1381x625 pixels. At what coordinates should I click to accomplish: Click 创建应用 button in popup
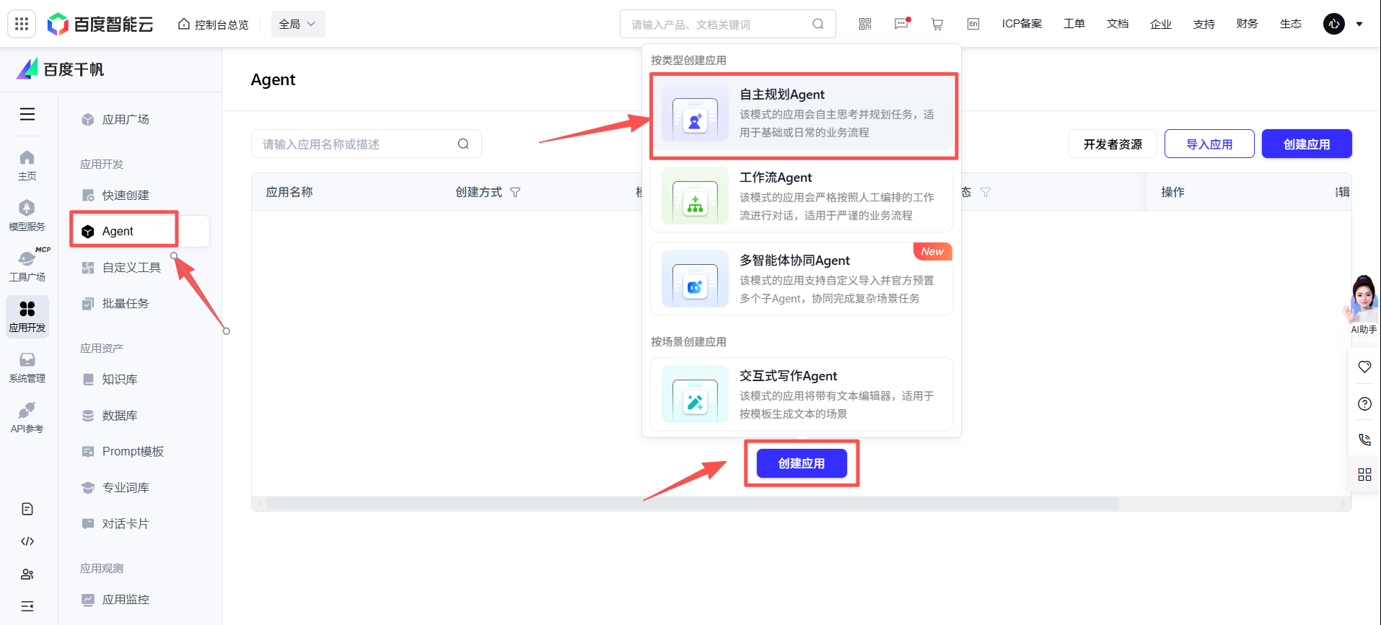coord(802,463)
